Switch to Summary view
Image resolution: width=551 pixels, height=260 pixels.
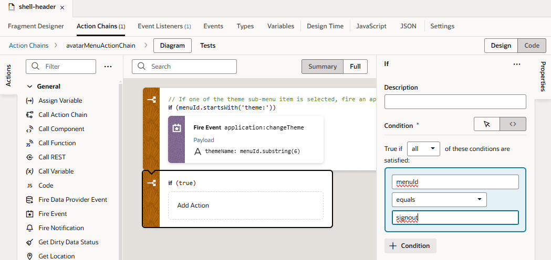tap(322, 67)
